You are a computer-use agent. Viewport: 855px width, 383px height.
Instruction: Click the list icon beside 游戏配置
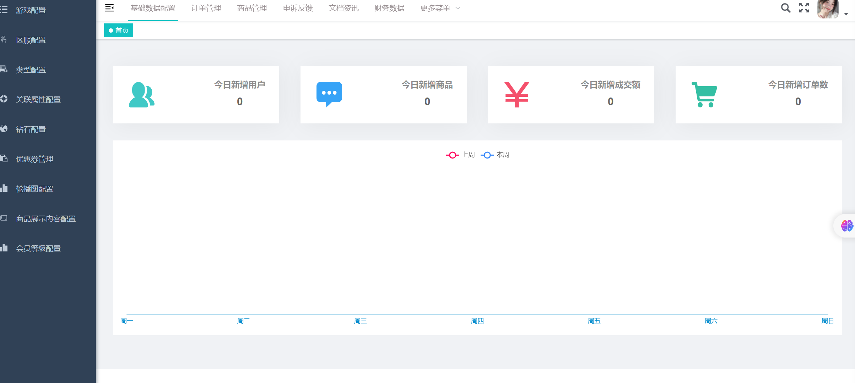[x=4, y=10]
